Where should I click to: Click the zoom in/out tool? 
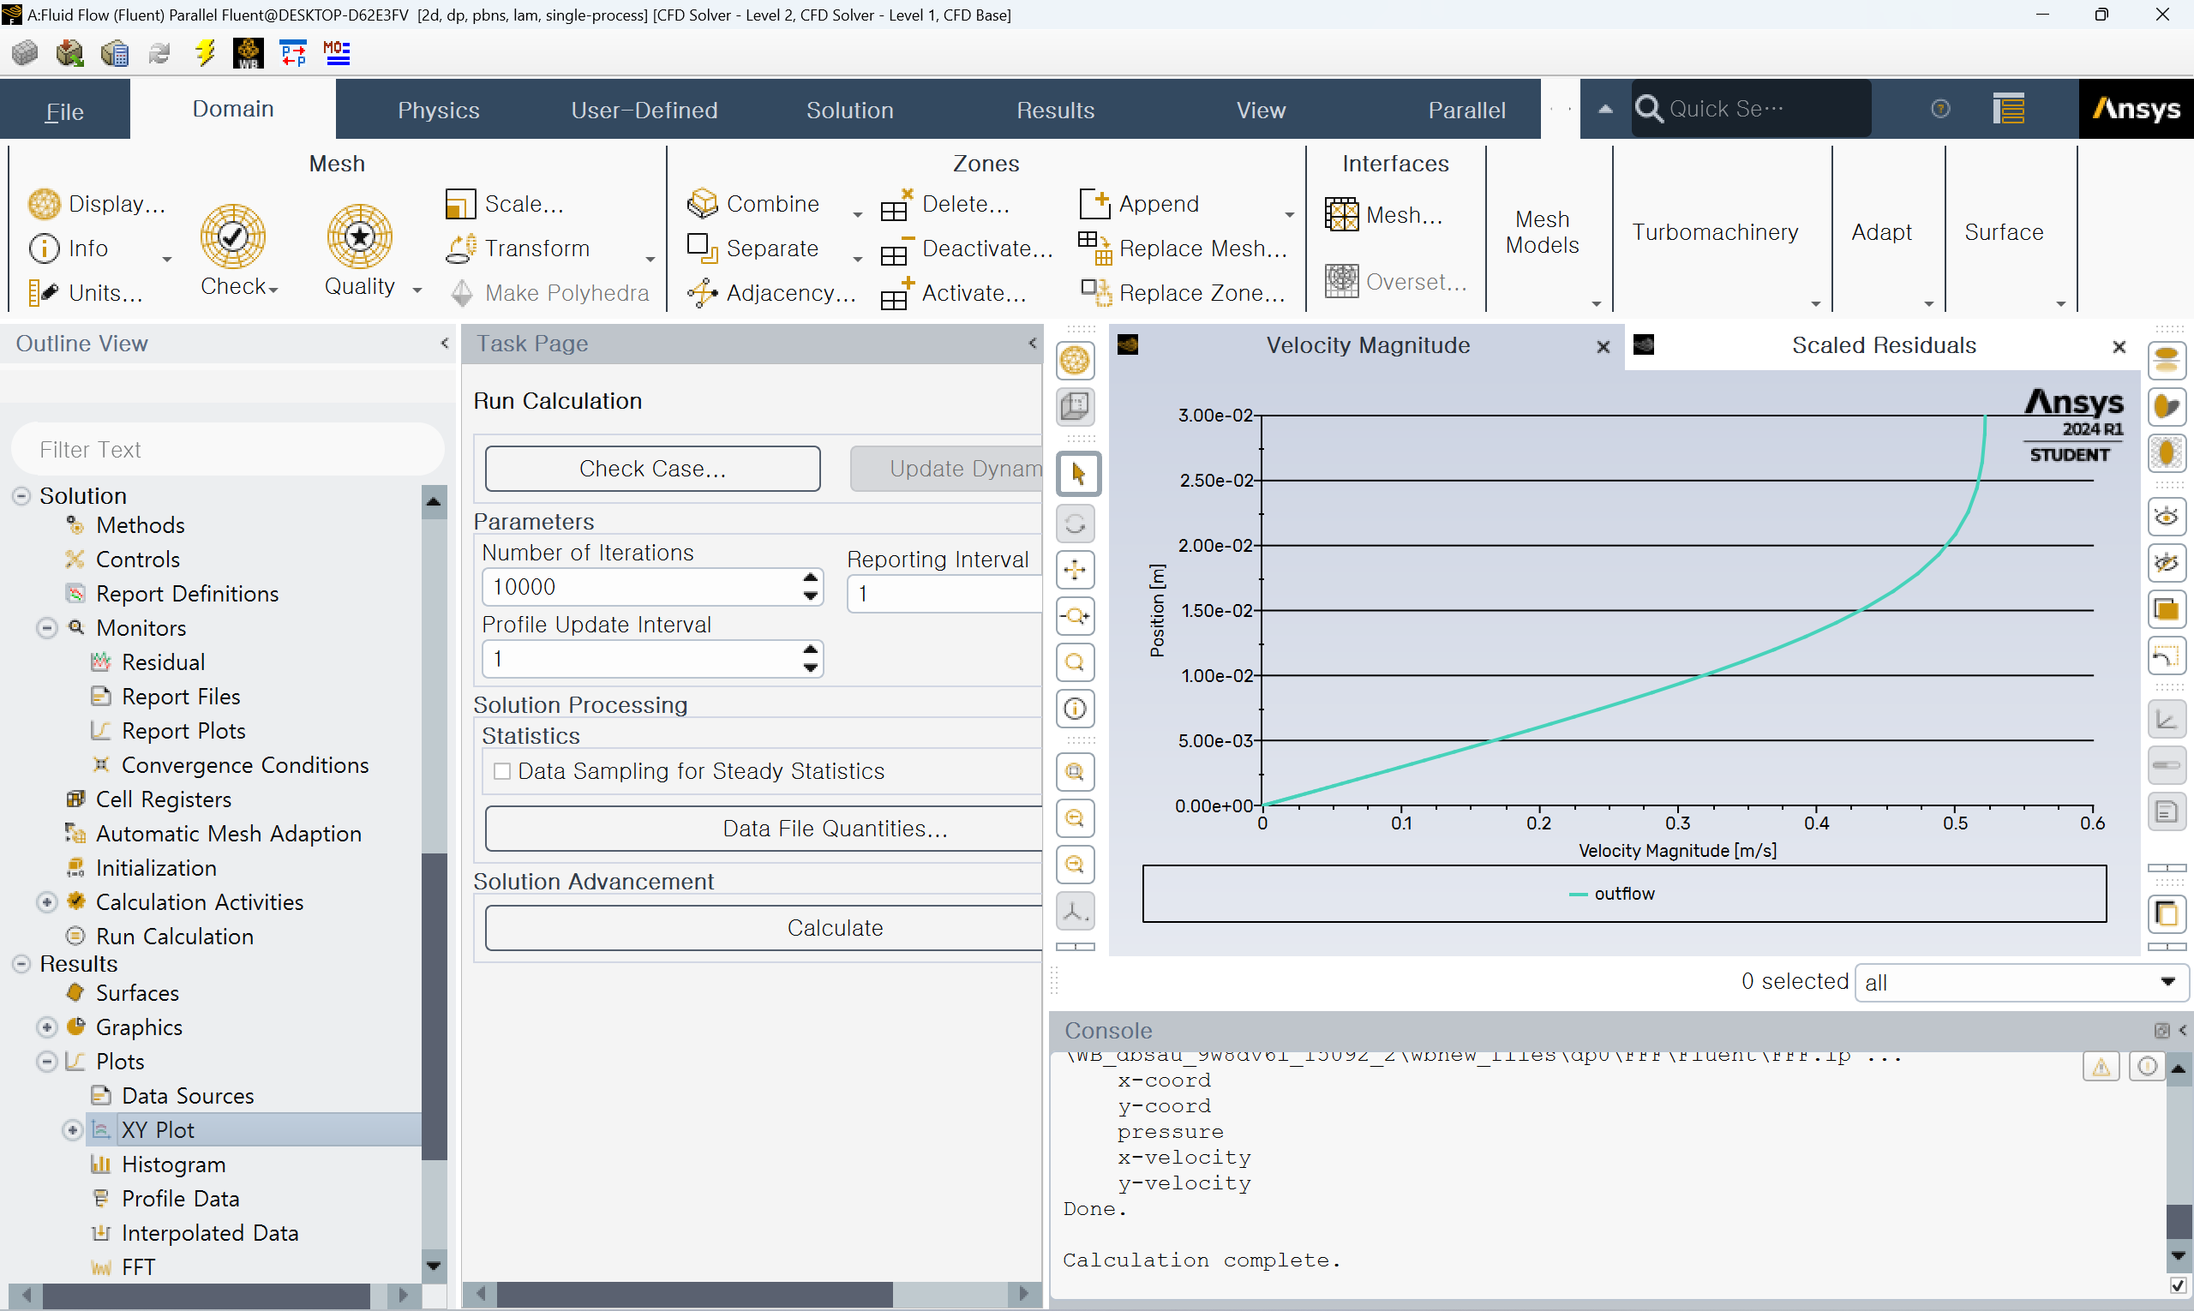[x=1076, y=616]
